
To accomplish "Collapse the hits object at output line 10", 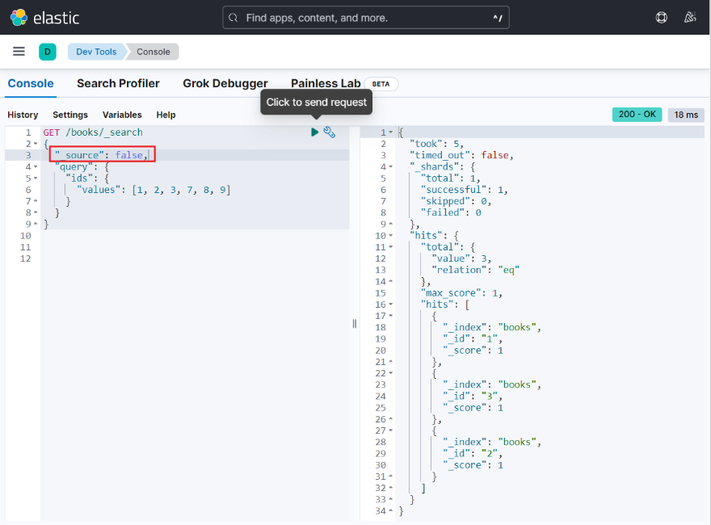I will click(x=391, y=236).
